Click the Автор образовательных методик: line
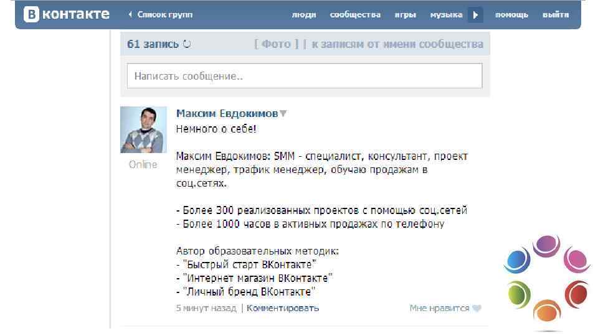 tap(257, 251)
